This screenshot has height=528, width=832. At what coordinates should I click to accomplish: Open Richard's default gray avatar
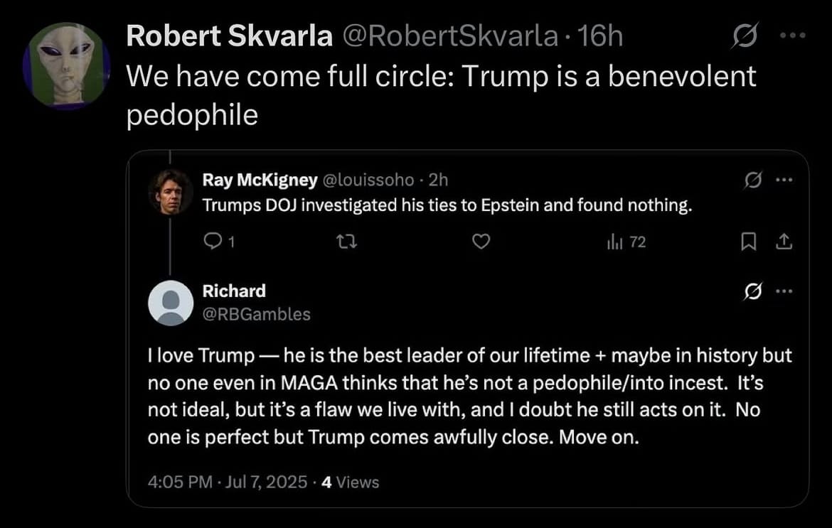pos(171,303)
